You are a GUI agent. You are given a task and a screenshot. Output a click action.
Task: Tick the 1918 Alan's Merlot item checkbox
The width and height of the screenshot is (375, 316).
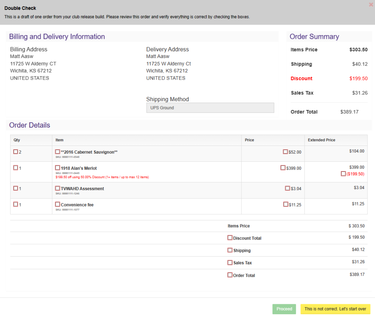pos(57,168)
